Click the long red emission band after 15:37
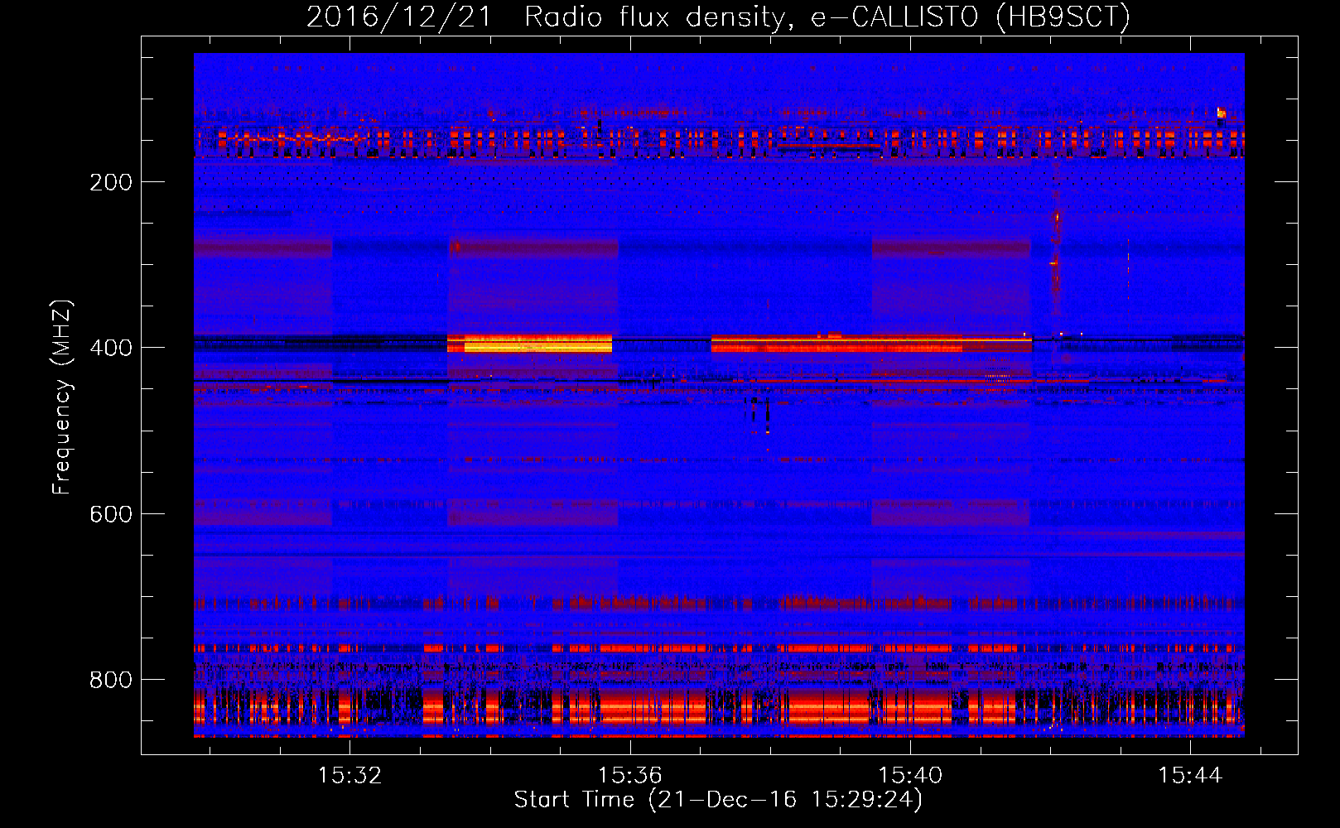Viewport: 1340px width, 828px height. pos(871,344)
